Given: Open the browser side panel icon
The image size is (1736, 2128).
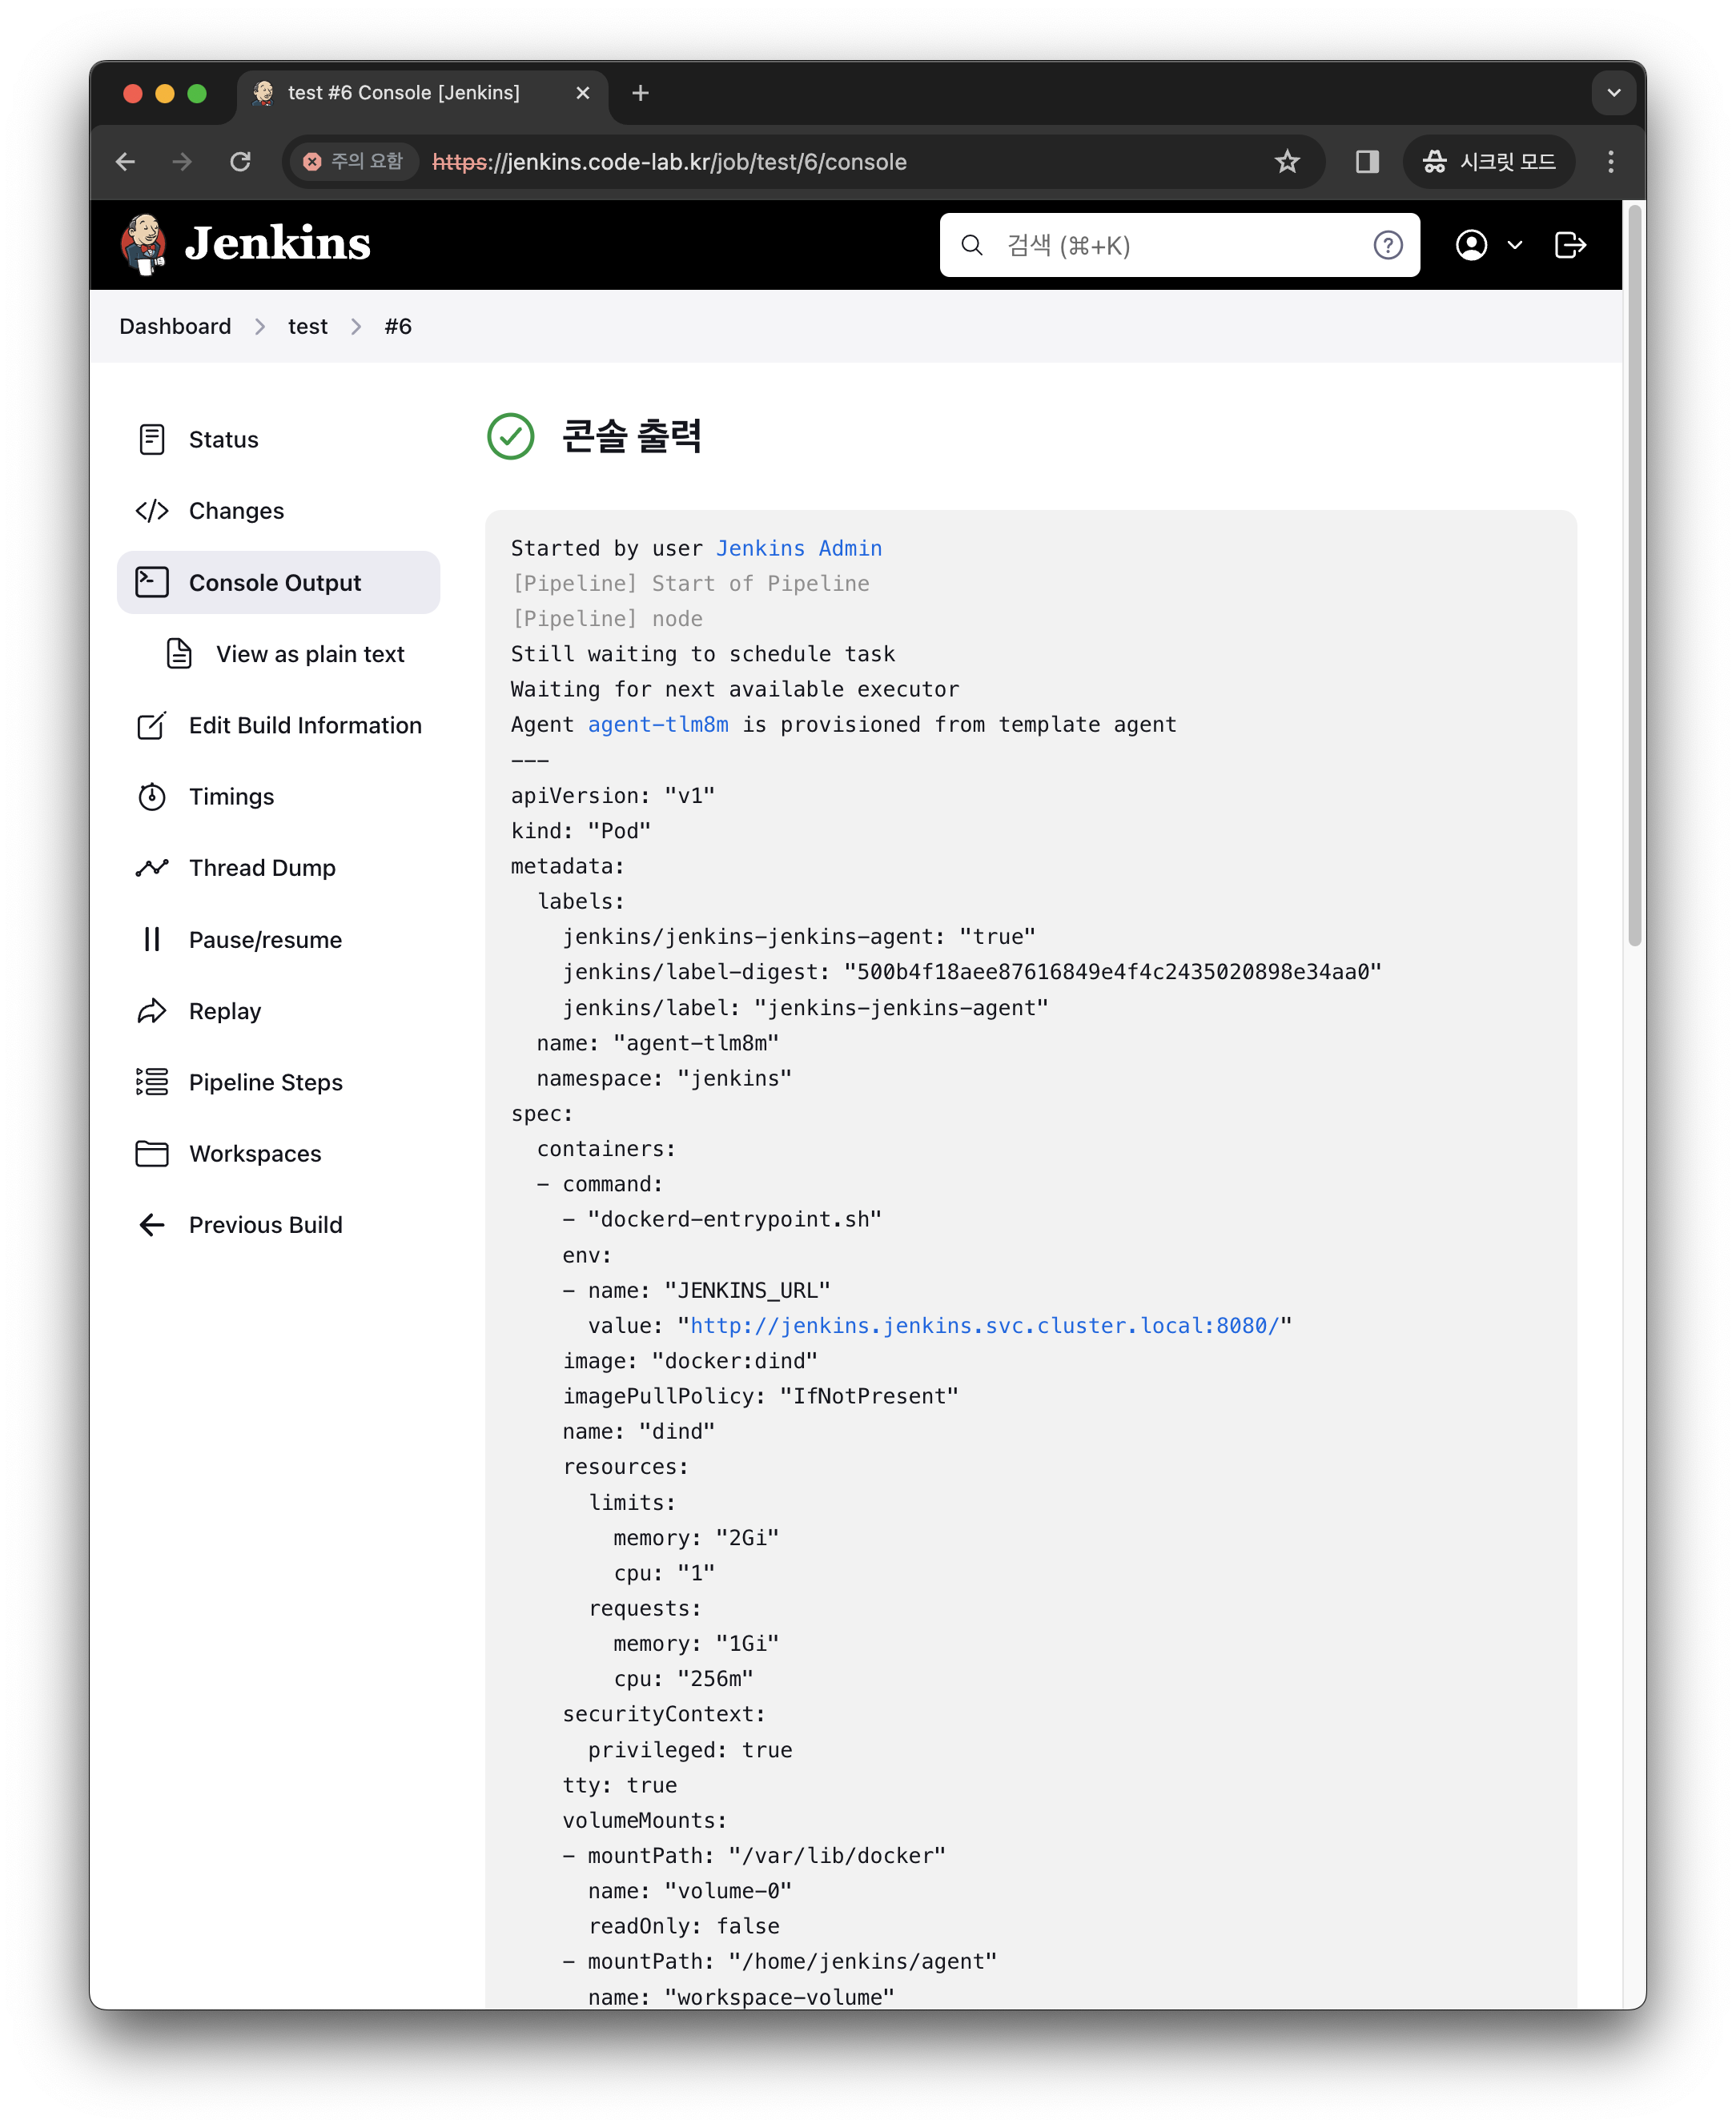Looking at the screenshot, I should click(1366, 162).
